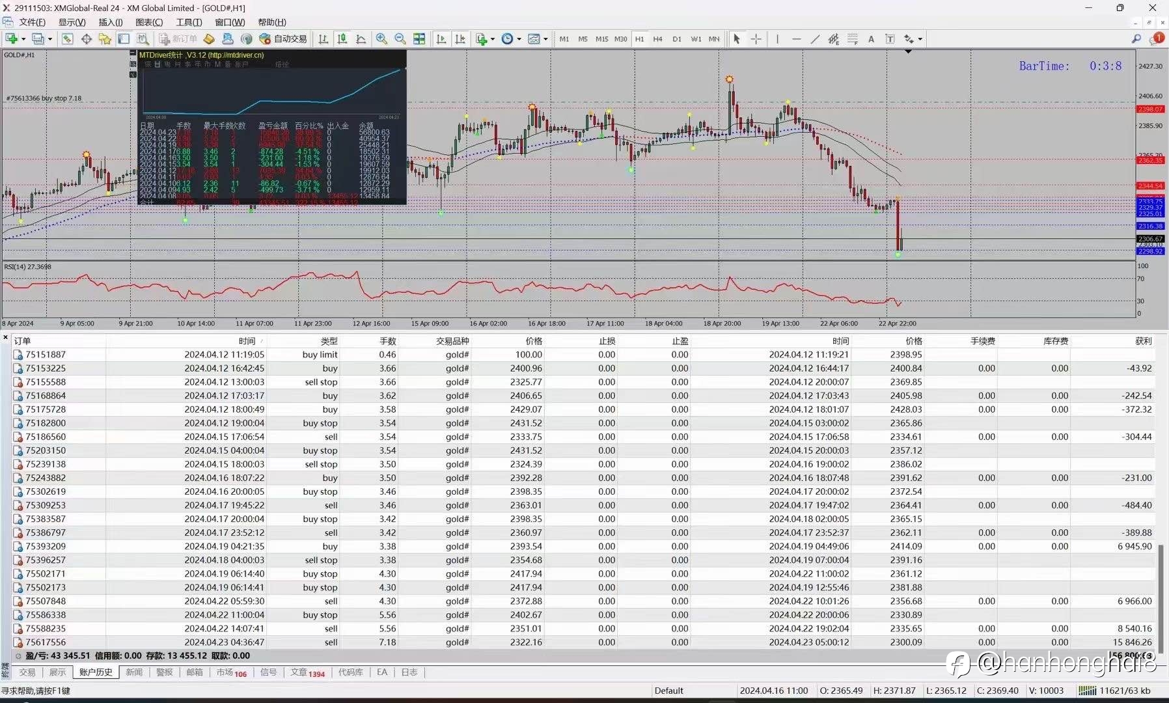Open the Signals broadcast icon
This screenshot has height=703, width=1169.
246,39
